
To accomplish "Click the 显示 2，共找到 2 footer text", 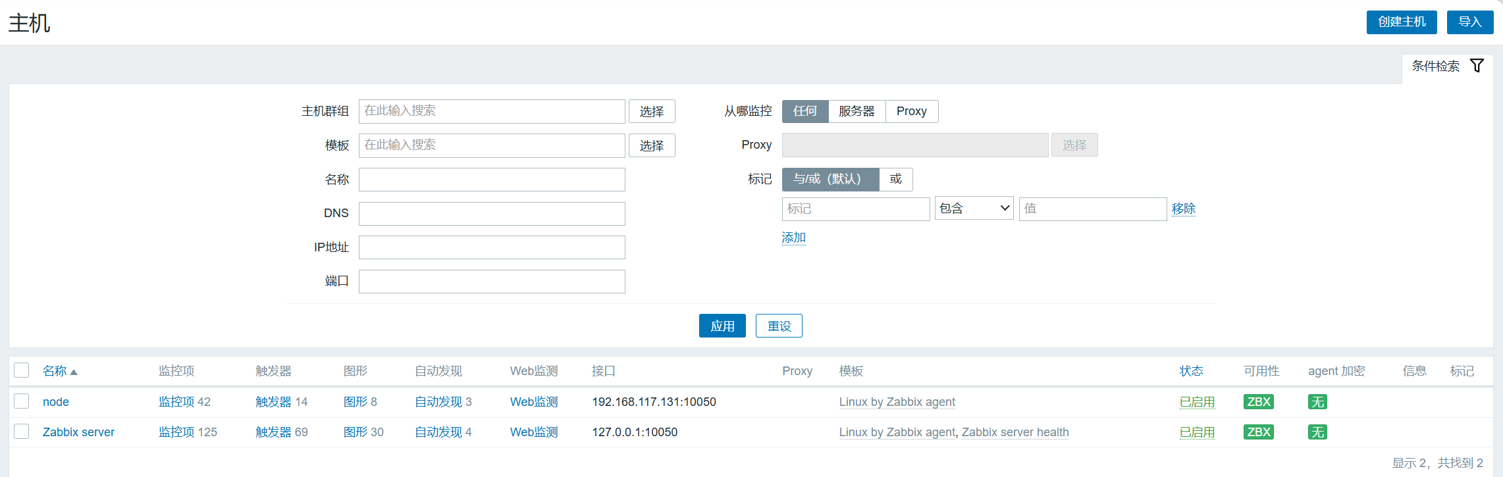I will click(x=1438, y=463).
